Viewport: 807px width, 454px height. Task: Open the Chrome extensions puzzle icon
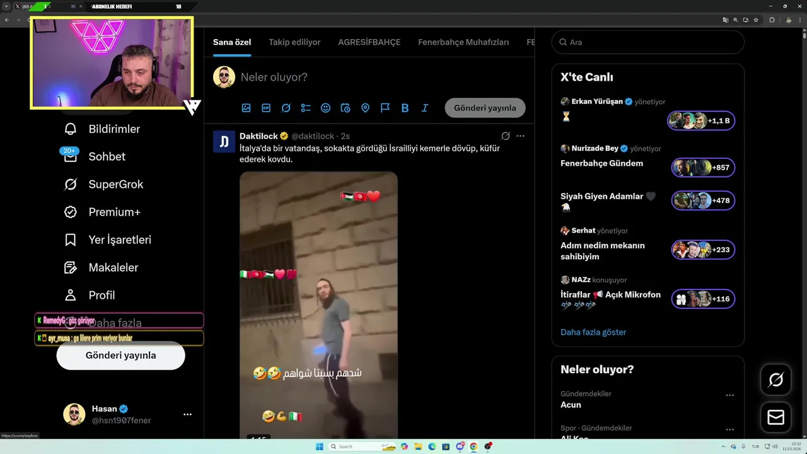point(772,20)
